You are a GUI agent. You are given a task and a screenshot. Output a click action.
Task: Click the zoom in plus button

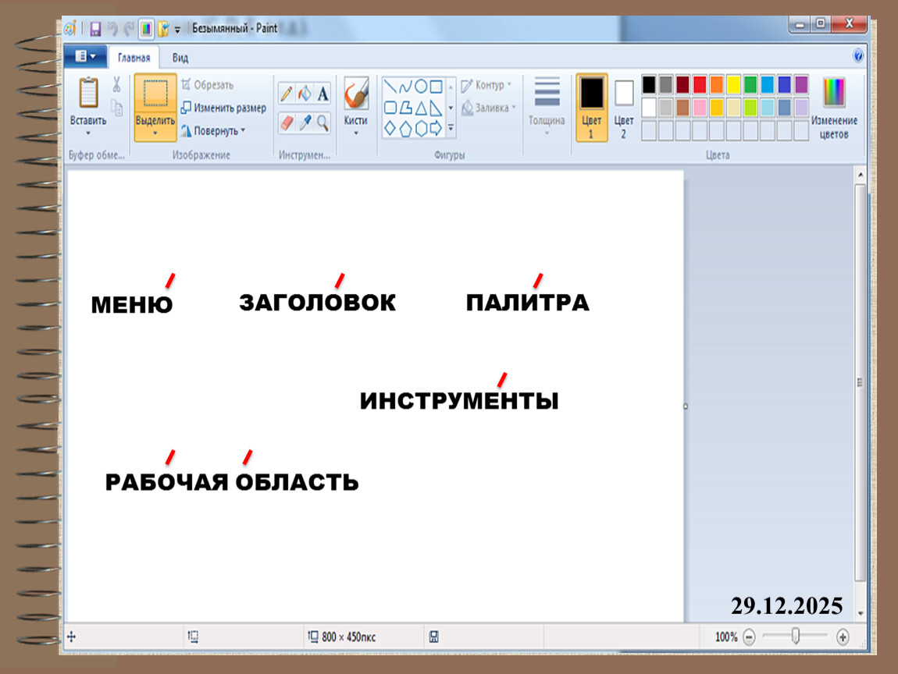[x=843, y=637]
